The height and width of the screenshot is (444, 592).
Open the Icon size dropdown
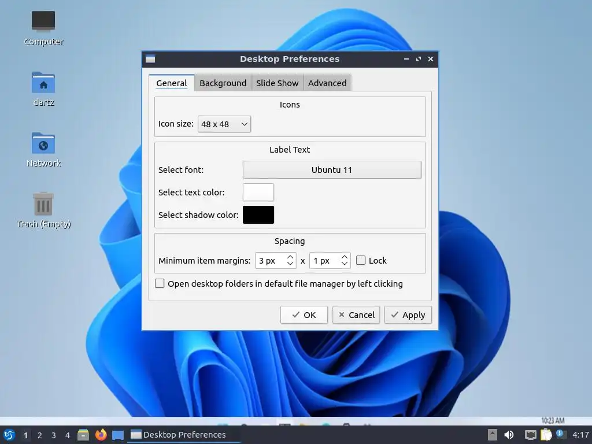point(224,124)
